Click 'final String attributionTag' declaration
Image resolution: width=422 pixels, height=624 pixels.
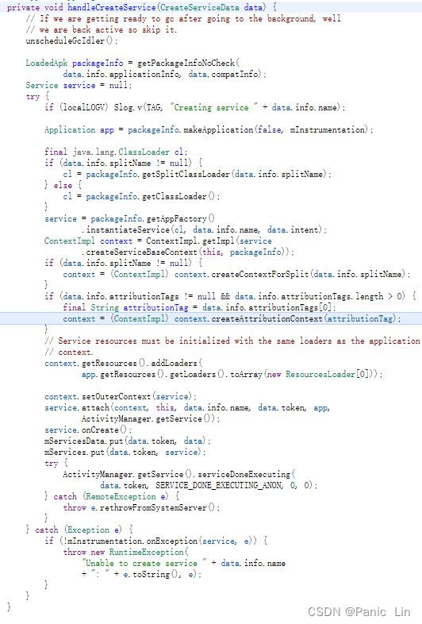point(125,307)
